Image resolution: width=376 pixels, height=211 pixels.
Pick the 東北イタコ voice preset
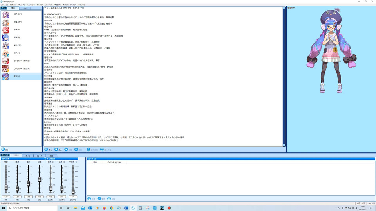pos(21,45)
